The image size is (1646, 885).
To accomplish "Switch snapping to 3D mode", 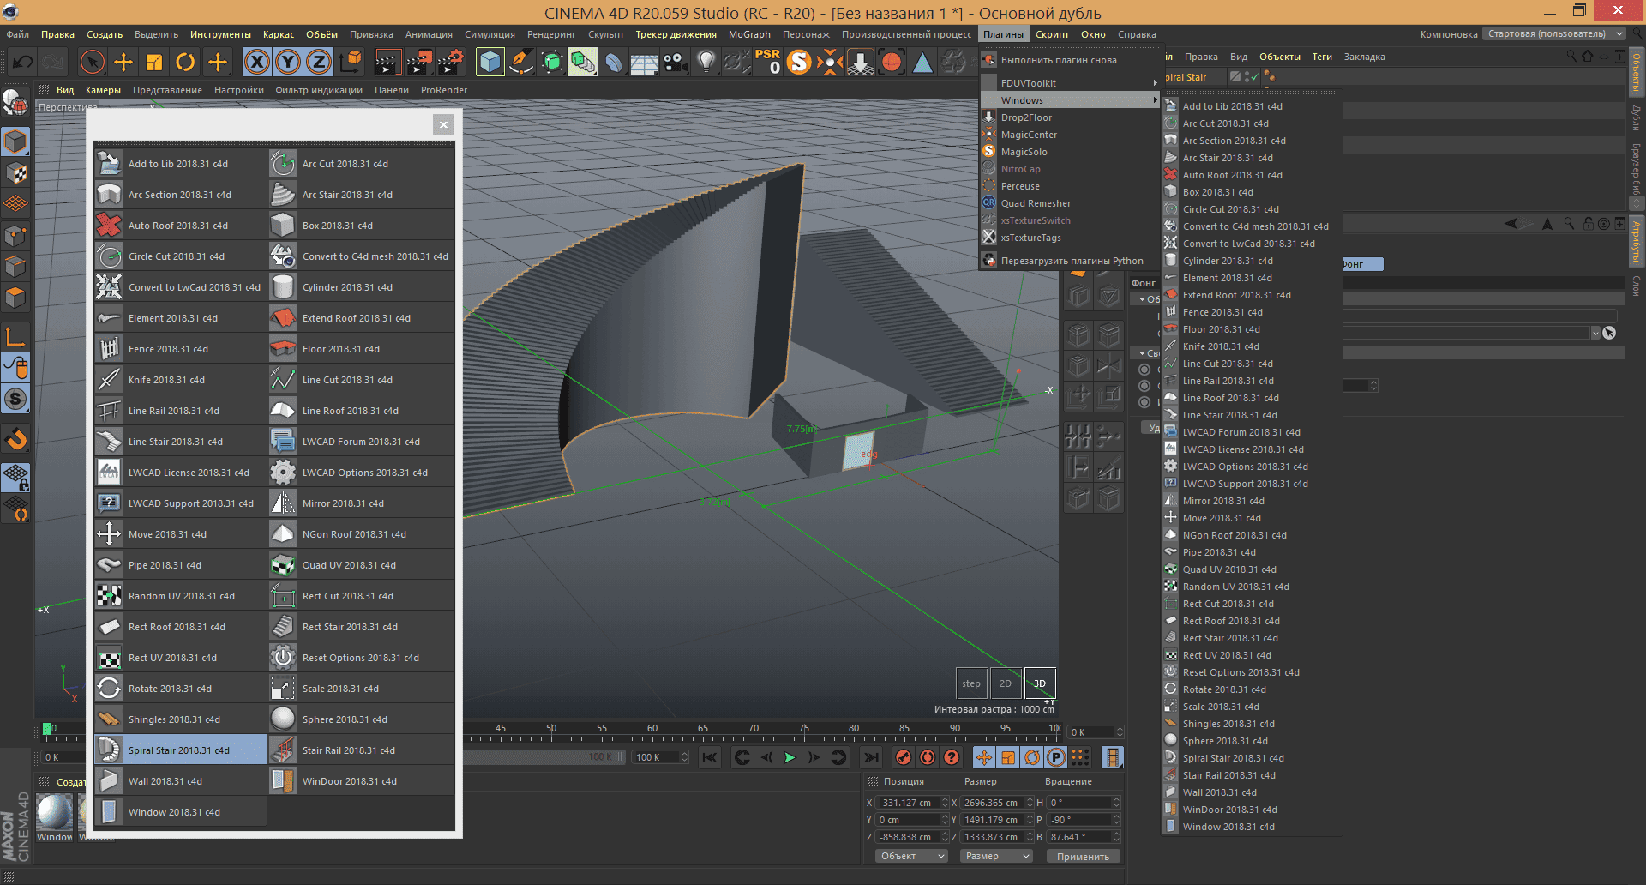I will click(1040, 683).
